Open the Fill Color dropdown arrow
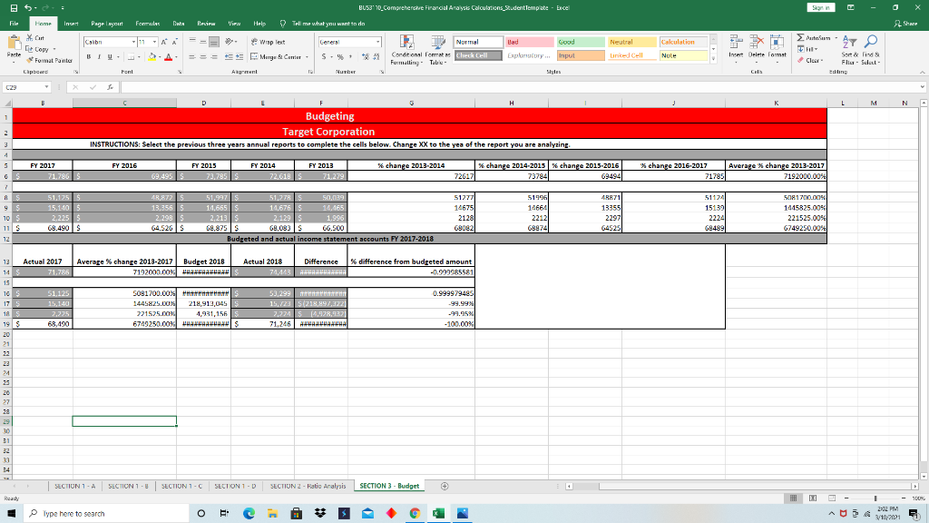The image size is (929, 523). [x=160, y=56]
